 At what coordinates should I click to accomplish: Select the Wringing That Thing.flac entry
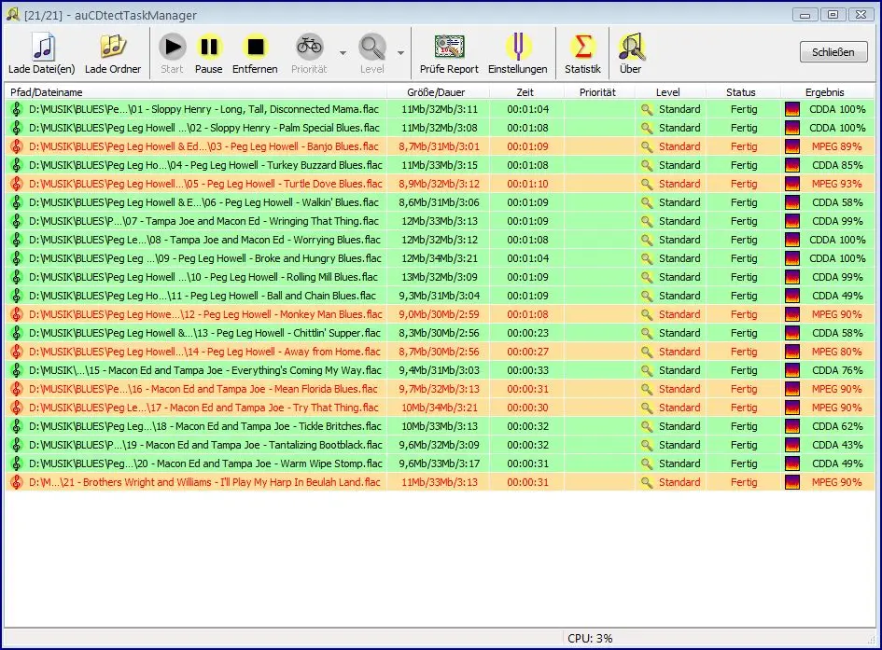(x=440, y=221)
